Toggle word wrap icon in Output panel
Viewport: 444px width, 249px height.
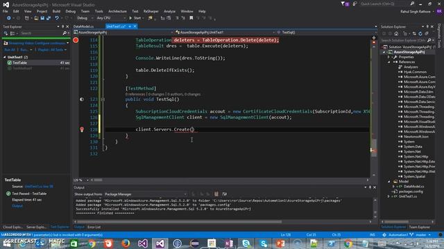pyautogui.click(x=224, y=194)
